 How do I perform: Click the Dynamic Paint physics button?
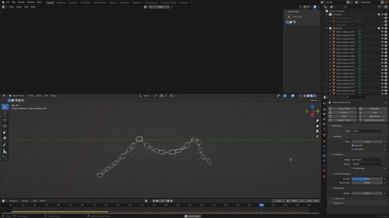point(343,120)
